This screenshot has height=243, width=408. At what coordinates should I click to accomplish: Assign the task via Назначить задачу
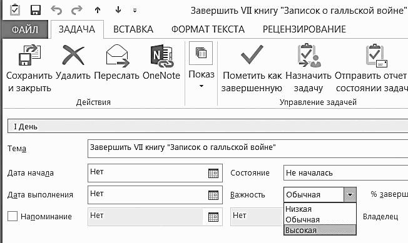(309, 68)
